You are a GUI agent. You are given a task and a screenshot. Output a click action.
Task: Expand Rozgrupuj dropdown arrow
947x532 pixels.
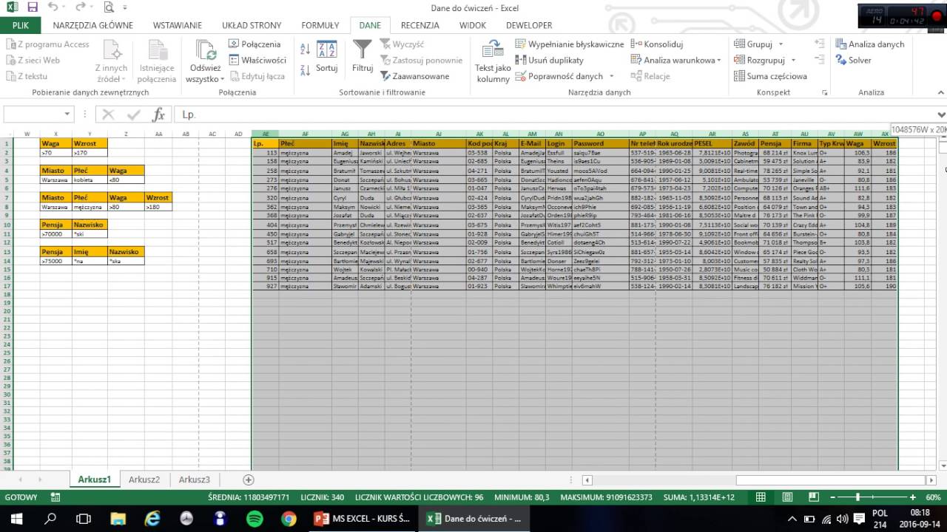(x=793, y=61)
